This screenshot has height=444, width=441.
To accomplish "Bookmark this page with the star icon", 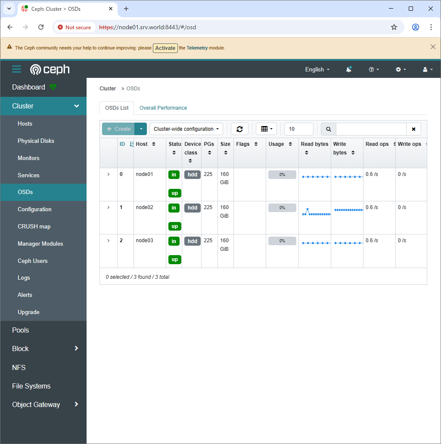I will [x=394, y=27].
